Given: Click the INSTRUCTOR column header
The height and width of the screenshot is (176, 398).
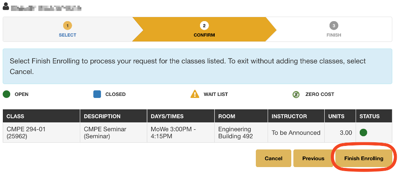Looking at the screenshot, I should (289, 116).
